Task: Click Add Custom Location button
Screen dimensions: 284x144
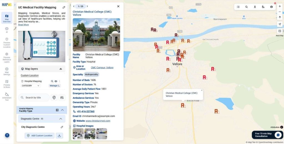Action: click(x=39, y=136)
